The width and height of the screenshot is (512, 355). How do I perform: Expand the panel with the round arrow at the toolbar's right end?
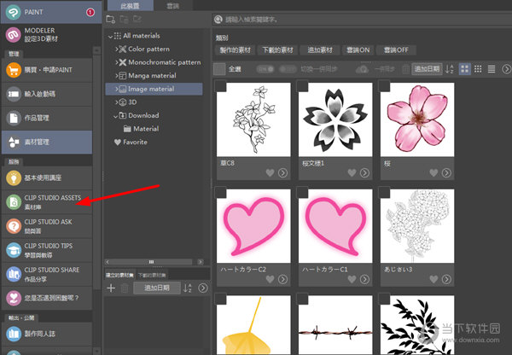coord(506,69)
